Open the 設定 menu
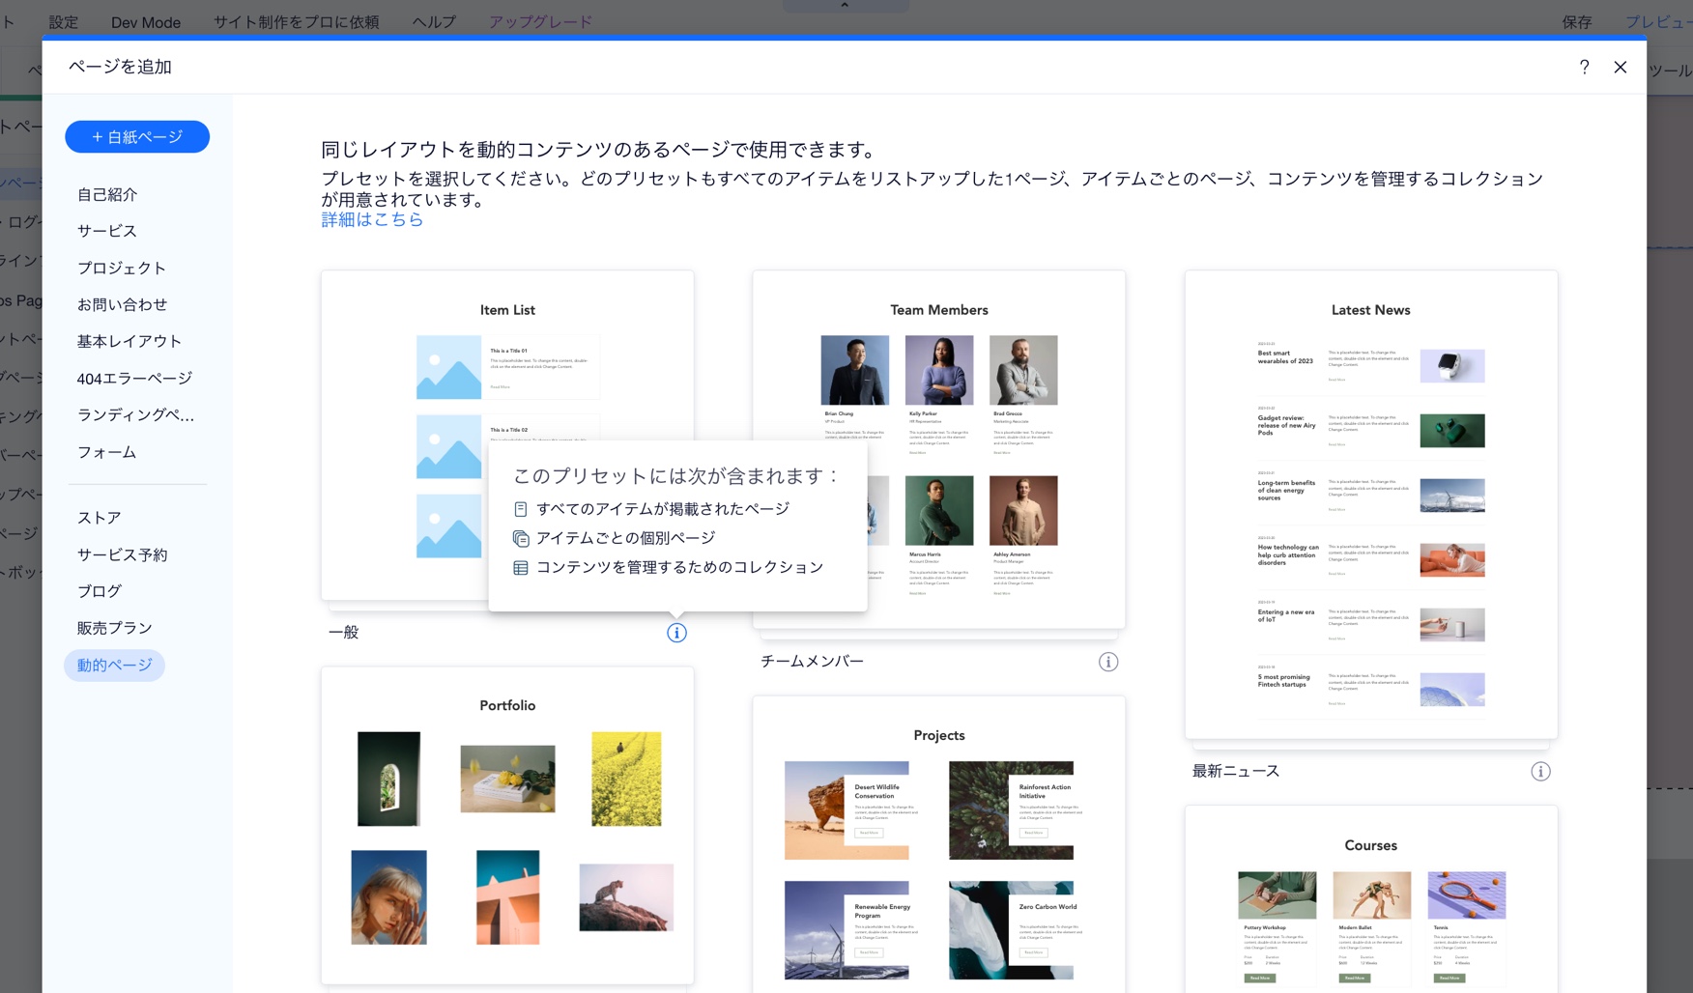The width and height of the screenshot is (1693, 993). point(63,21)
